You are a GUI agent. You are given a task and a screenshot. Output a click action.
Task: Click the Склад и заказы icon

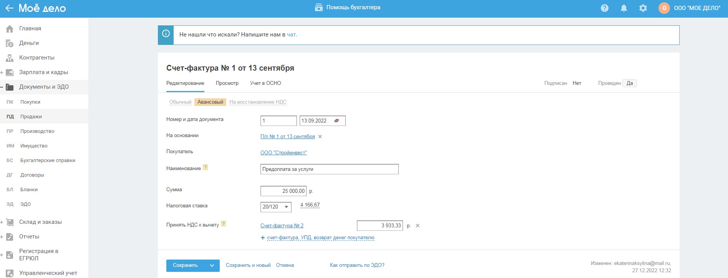(10, 222)
